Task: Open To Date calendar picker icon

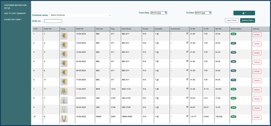Action: [210, 13]
